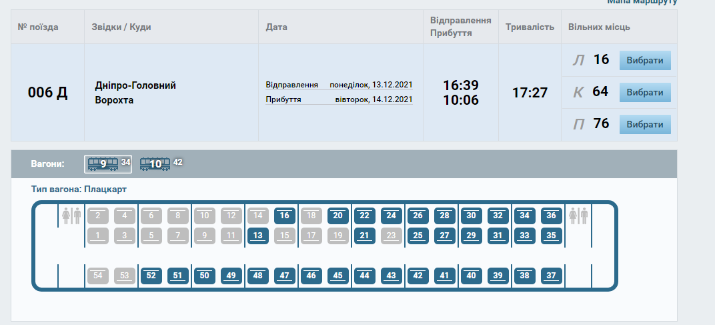Viewport: 715px width, 325px height.
Task: Select seat 29 in the car
Action: click(x=472, y=235)
